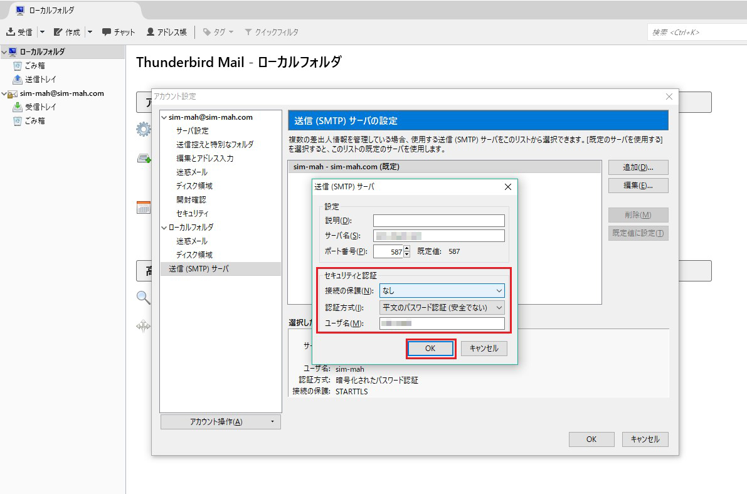Select sim-mah - sim-mah.com (既定) server entry

(x=445, y=167)
